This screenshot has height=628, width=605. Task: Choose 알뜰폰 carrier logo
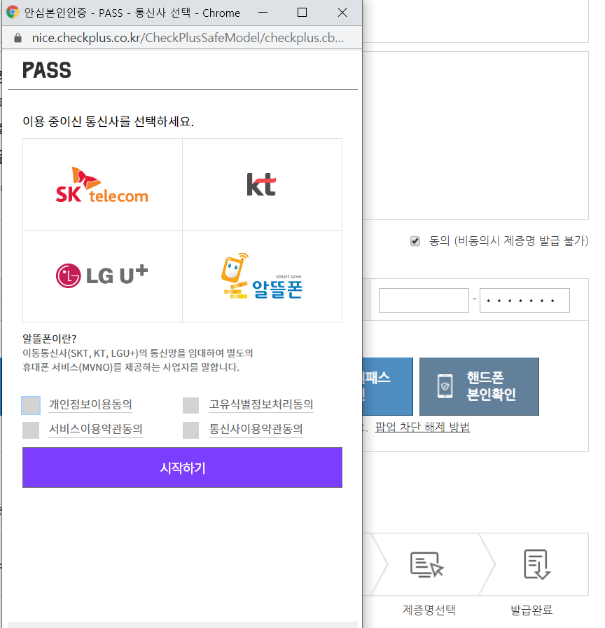pos(262,275)
